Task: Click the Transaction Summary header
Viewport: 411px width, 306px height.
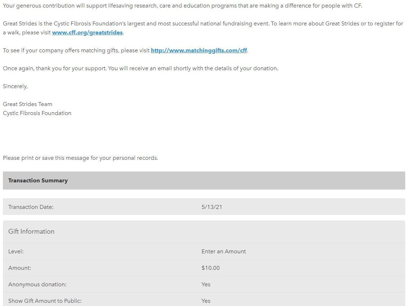Action: [38, 181]
